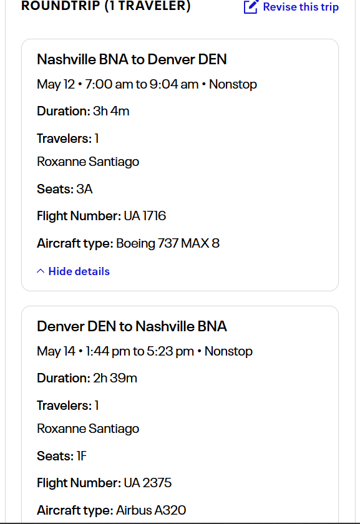Select the Nashville BNA to Denver DEN heading
Screen dimensions: 360x524
click(132, 59)
